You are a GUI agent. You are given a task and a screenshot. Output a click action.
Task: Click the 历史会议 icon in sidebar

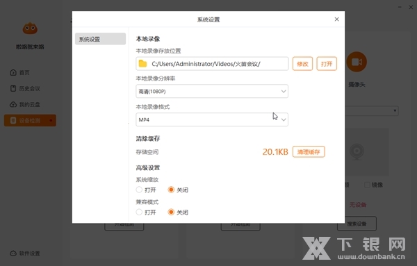pos(13,88)
